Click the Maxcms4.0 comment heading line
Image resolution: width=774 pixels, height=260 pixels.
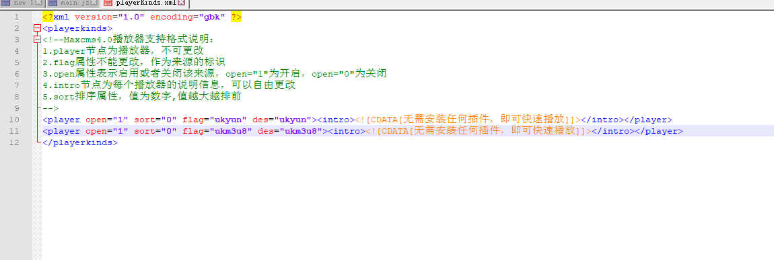(x=129, y=40)
